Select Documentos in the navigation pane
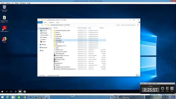The width and height of the screenshot is (176, 99). [45, 35]
